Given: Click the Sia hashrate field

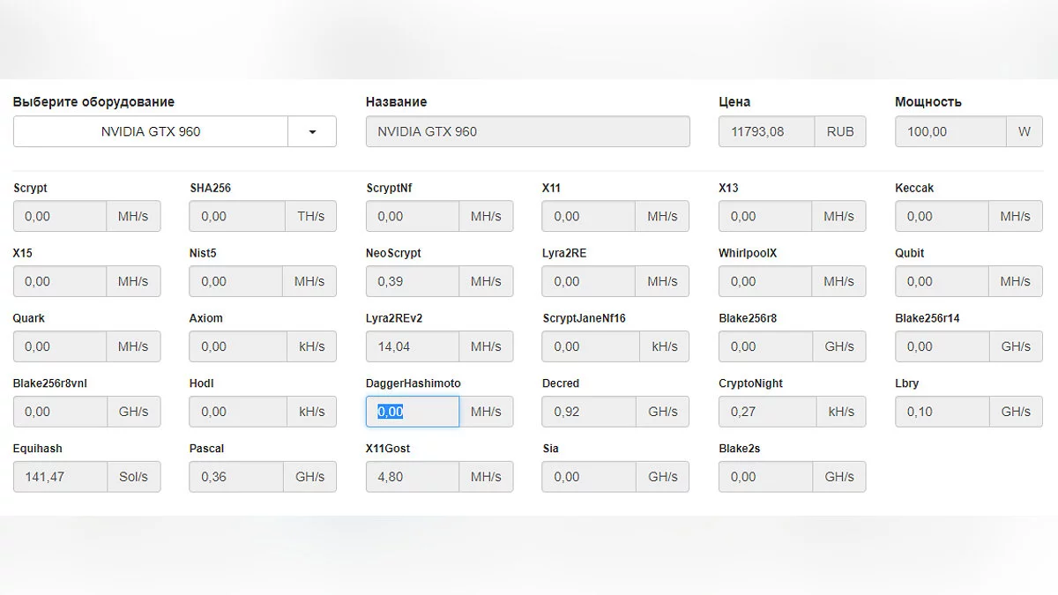Looking at the screenshot, I should (589, 477).
